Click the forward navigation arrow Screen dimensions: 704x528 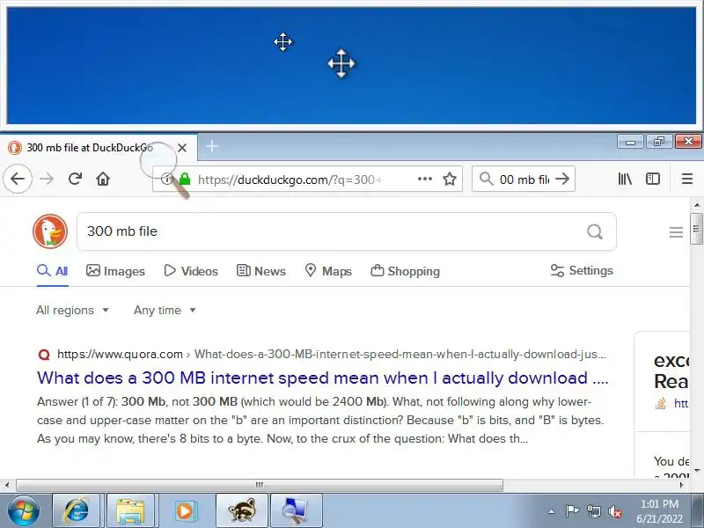(47, 179)
